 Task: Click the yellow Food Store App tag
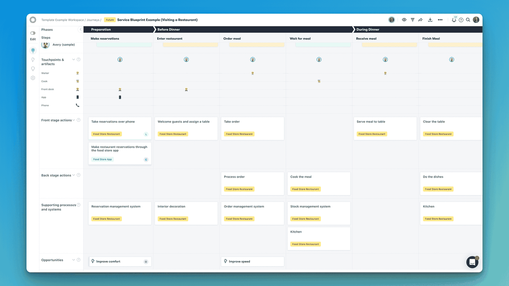click(x=102, y=159)
